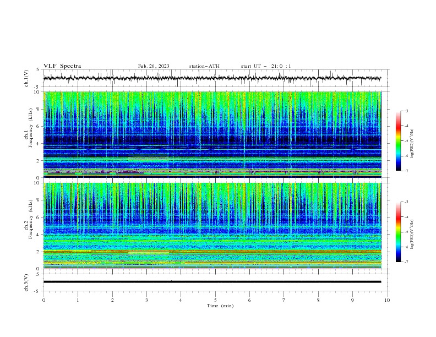
Task: Click the "ch.1(V)" waveform axis label
Action: tap(26, 78)
